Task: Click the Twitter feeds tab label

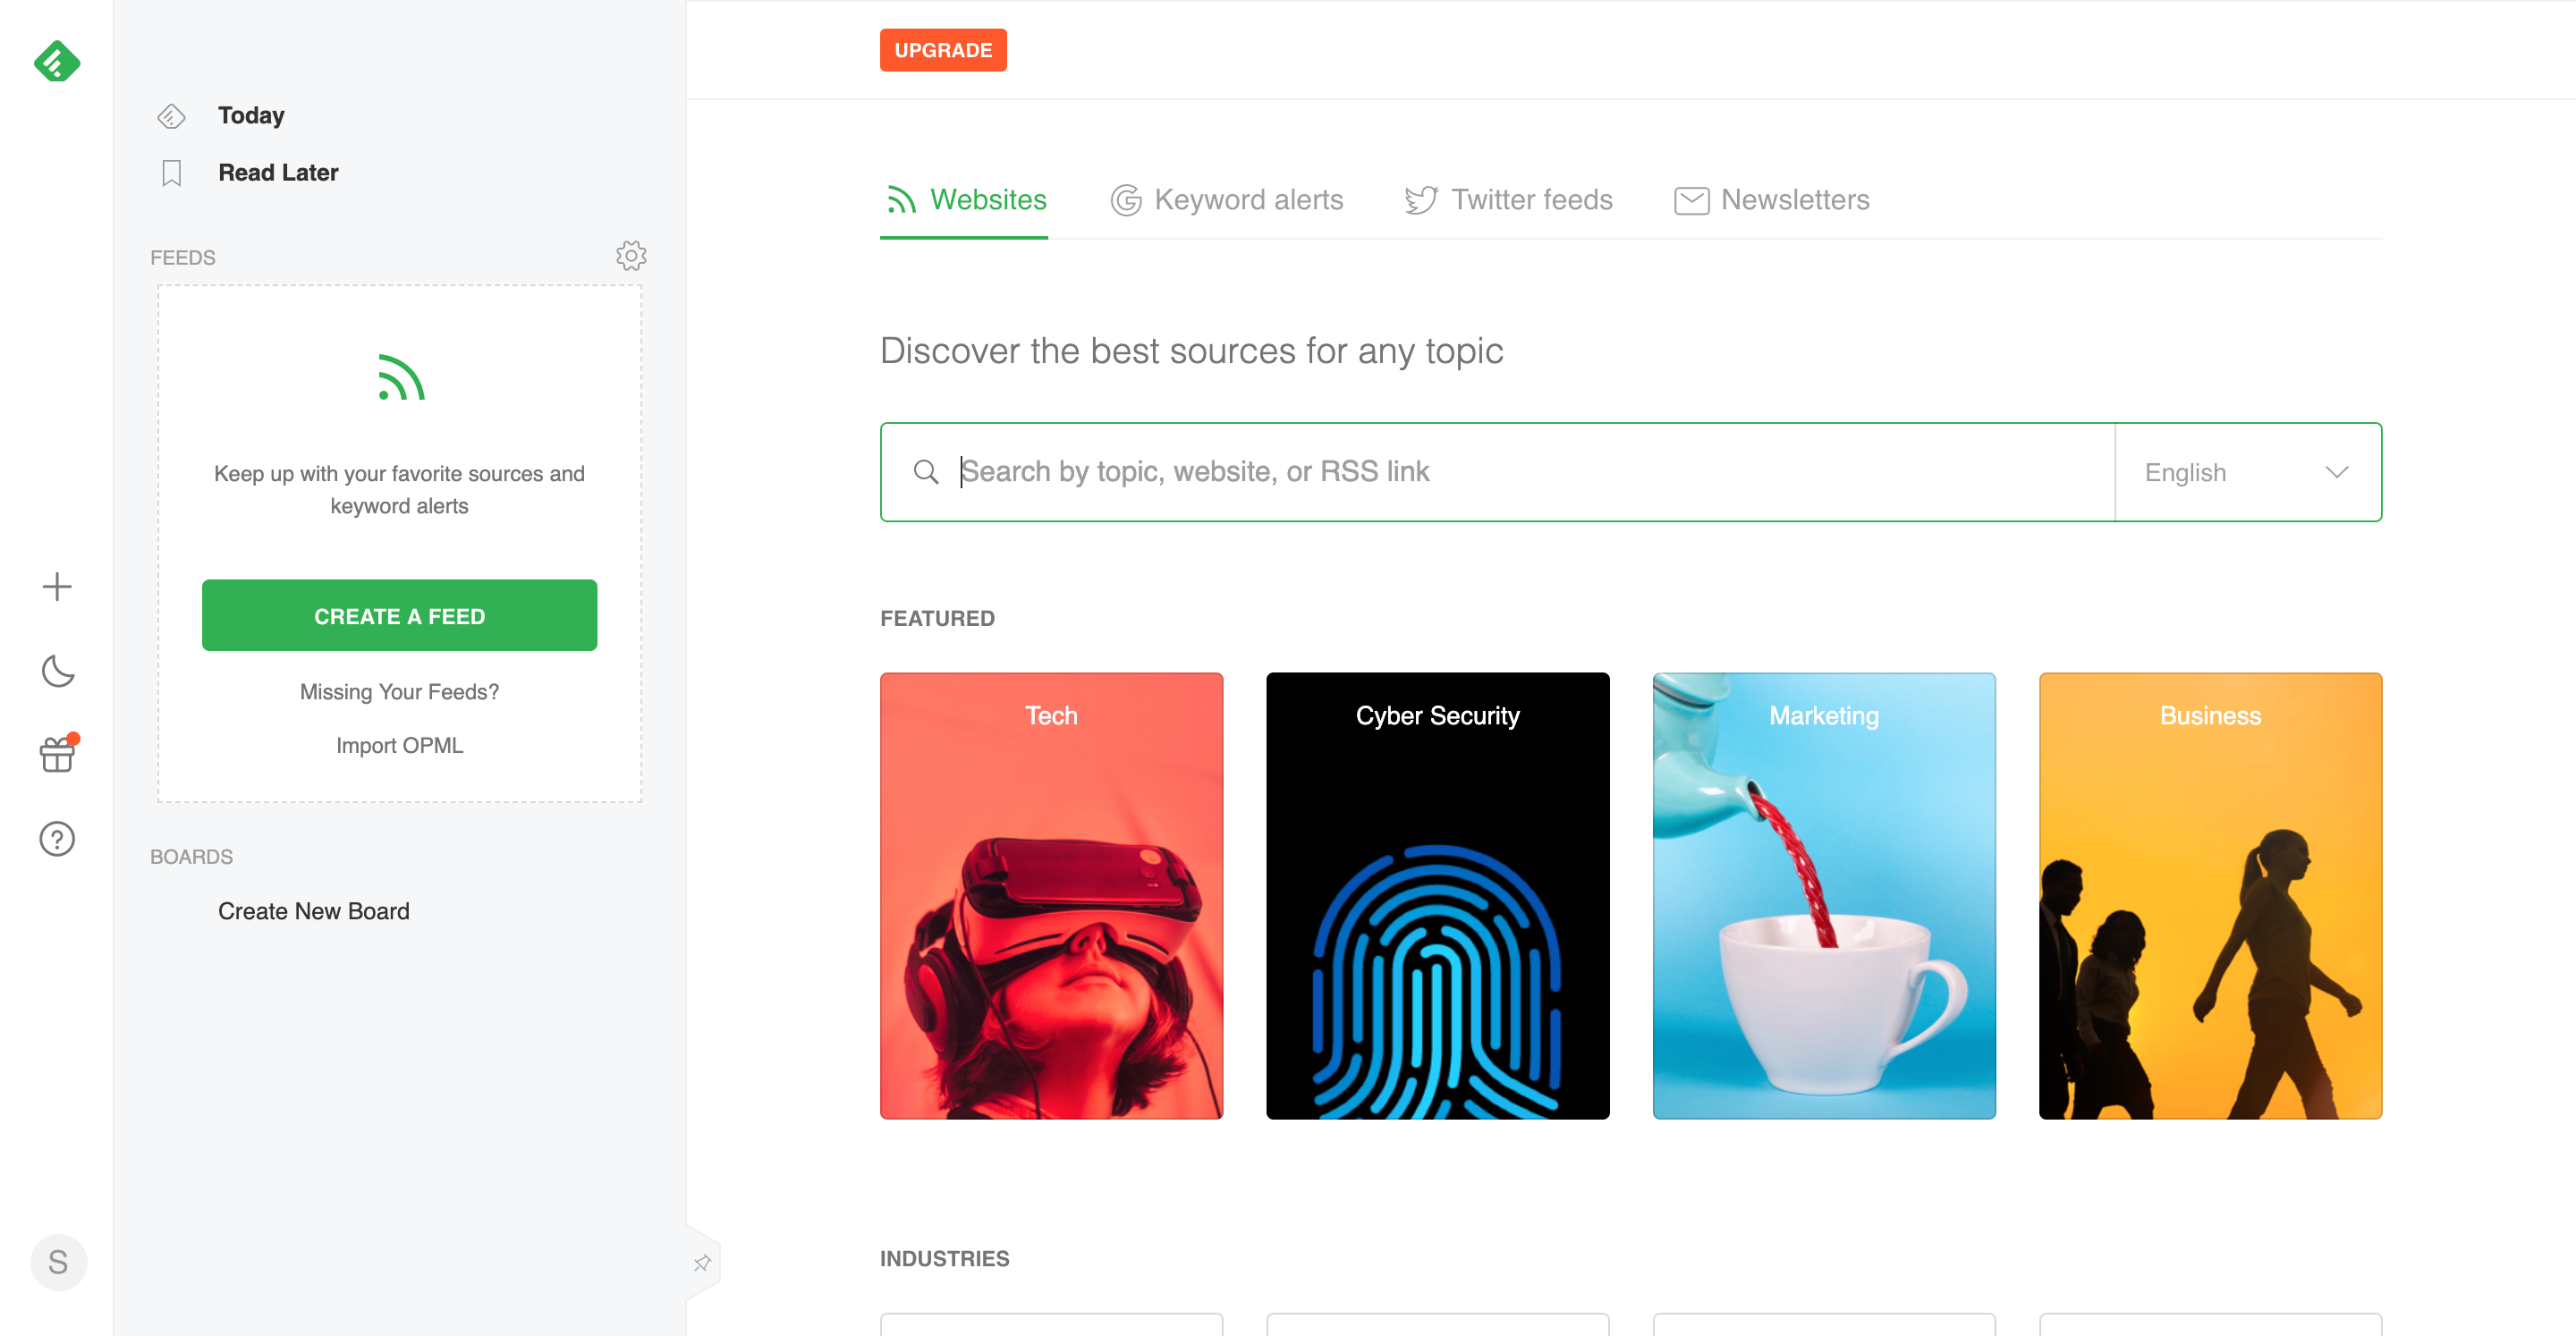Action: pos(1529,198)
